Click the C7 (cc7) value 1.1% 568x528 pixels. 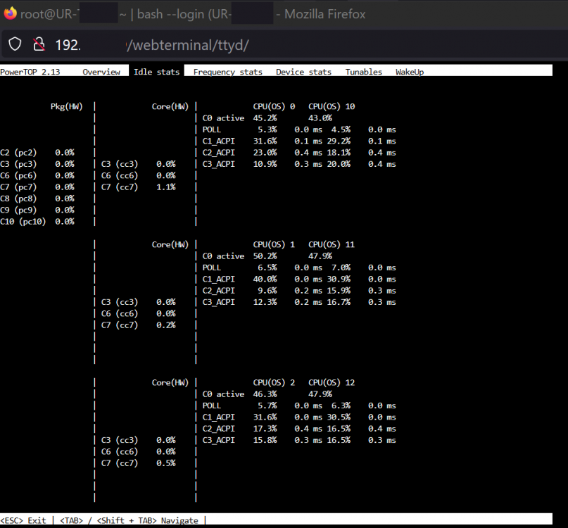tap(166, 187)
